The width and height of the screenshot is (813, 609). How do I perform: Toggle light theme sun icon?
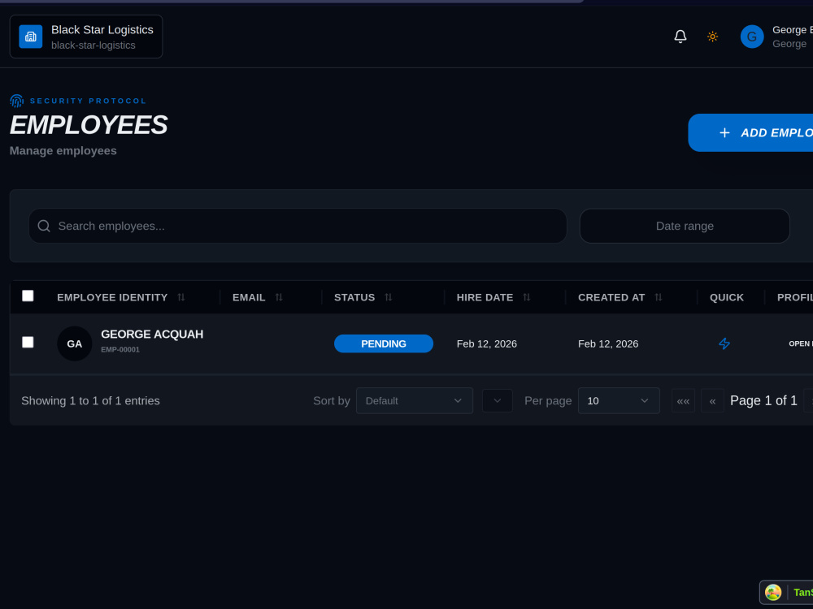click(x=712, y=37)
